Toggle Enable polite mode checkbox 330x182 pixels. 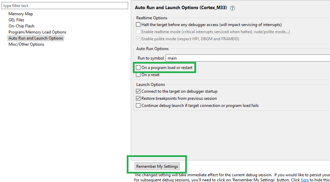pyautogui.click(x=138, y=39)
